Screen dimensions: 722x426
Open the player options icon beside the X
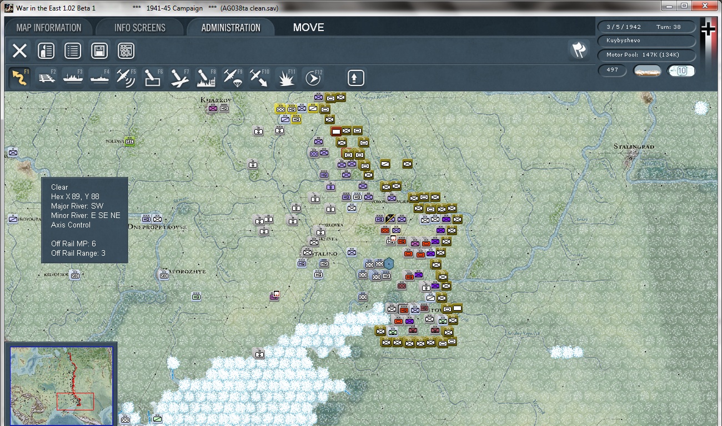[x=46, y=51]
